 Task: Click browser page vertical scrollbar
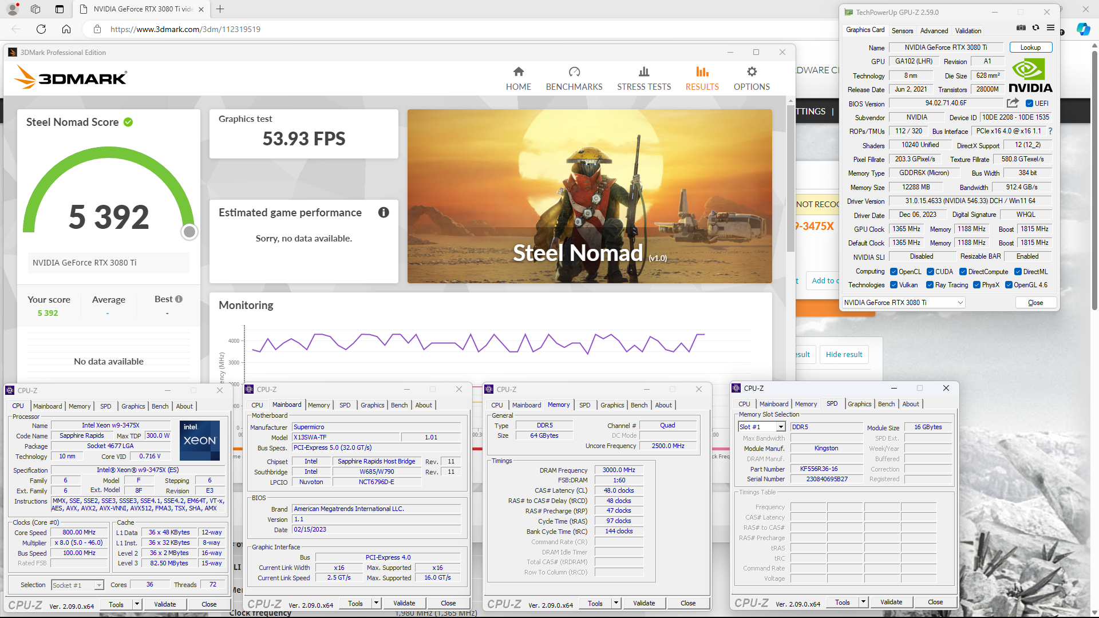pyautogui.click(x=1094, y=181)
